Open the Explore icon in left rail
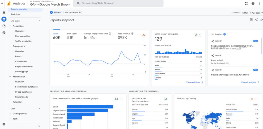The height and width of the screenshot is (129, 263). 4,26
